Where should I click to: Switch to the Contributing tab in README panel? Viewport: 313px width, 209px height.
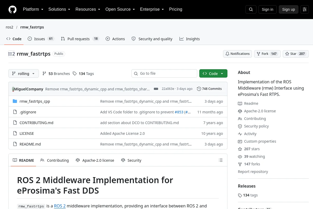[55, 160]
